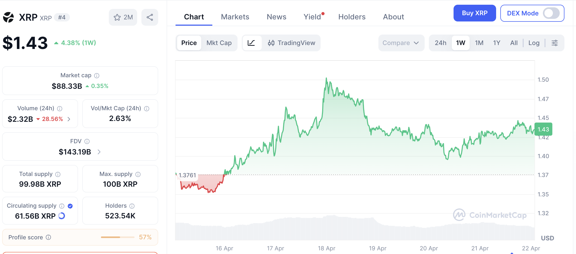576x254 pixels.
Task: Enable Log scale on chart
Action: click(534, 43)
